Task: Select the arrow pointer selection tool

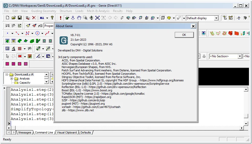Action: point(7,56)
